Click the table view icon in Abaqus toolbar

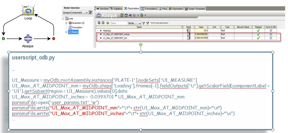(x=126, y=15)
